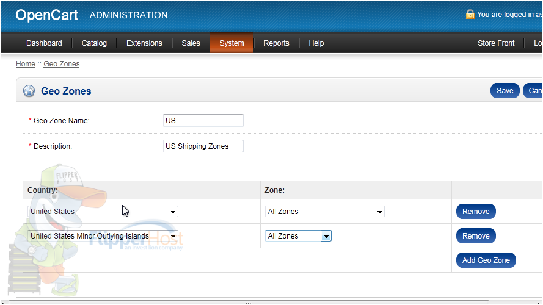The height and width of the screenshot is (305, 543).
Task: Open the Reports menu
Action: click(x=276, y=43)
